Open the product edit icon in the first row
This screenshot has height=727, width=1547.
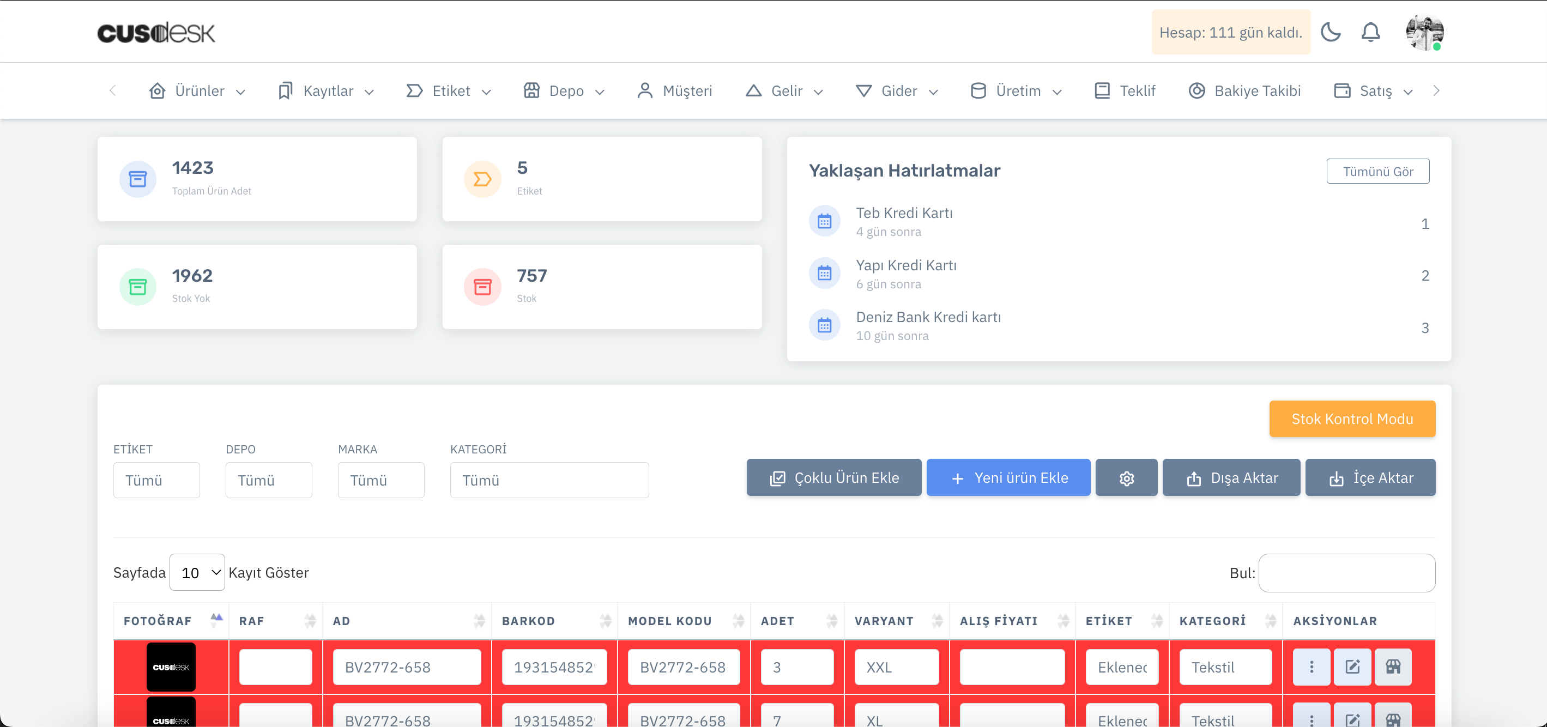pos(1352,667)
